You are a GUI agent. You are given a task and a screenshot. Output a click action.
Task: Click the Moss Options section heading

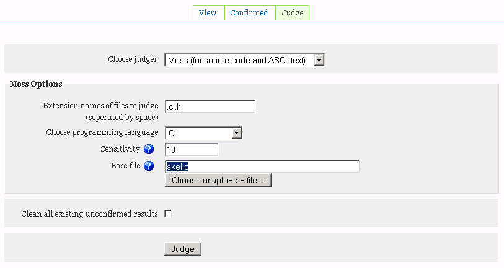[36, 84]
